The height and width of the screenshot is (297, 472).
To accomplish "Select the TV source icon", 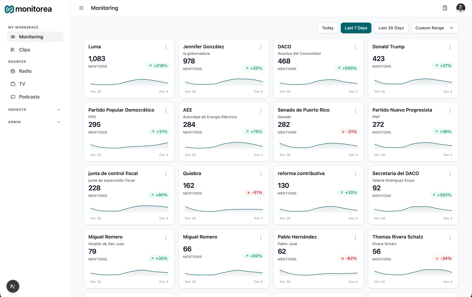I will tap(12, 84).
